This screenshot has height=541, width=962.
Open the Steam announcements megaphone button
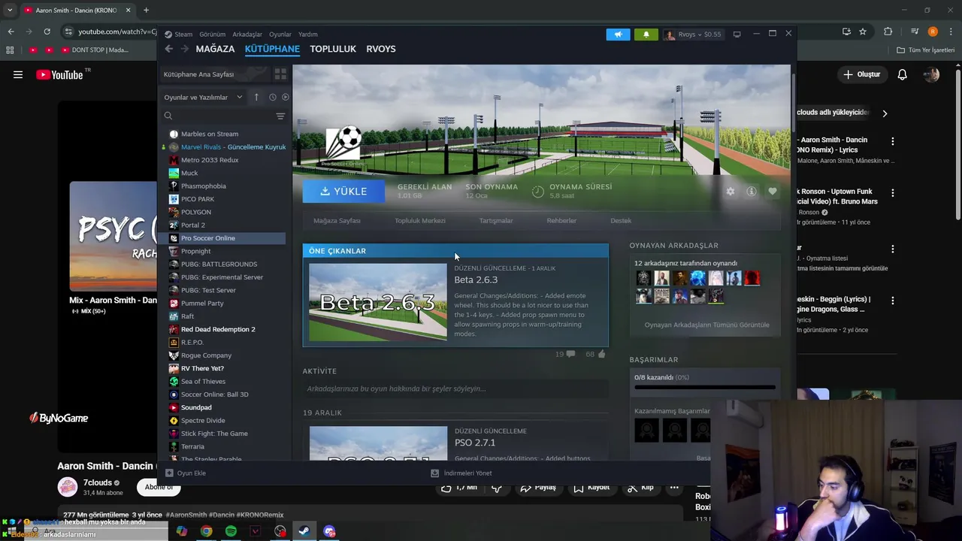(x=618, y=34)
